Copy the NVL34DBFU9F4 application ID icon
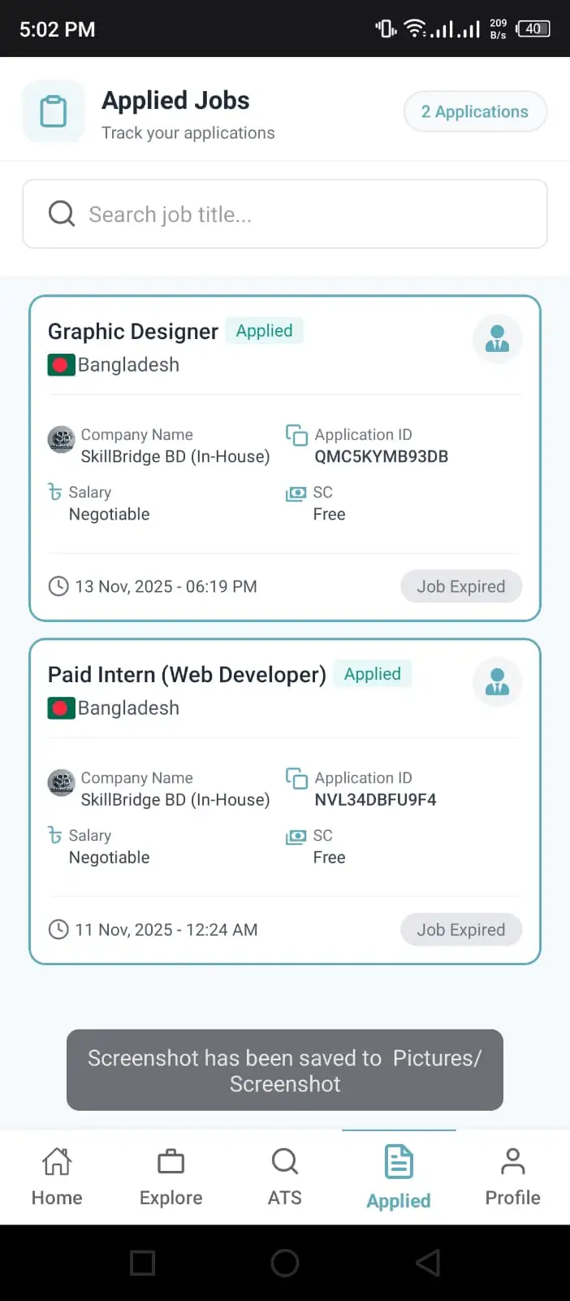The image size is (570, 1301). pyautogui.click(x=296, y=778)
